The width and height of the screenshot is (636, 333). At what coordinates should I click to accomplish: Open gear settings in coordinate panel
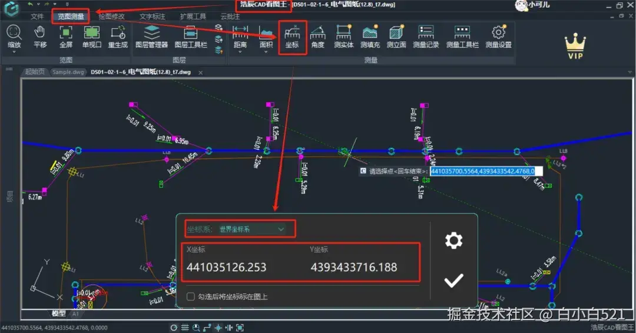(x=453, y=241)
